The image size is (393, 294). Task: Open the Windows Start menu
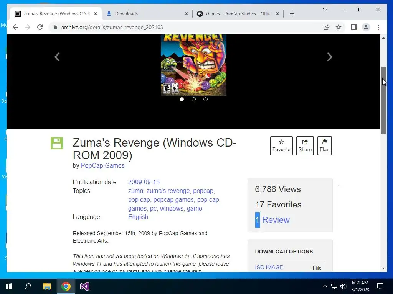pos(9,286)
